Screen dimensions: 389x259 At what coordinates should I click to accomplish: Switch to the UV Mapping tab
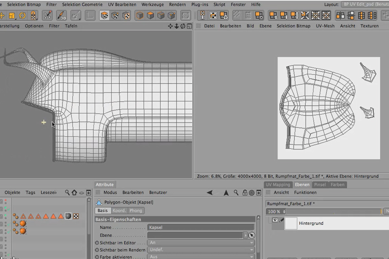pyautogui.click(x=278, y=185)
